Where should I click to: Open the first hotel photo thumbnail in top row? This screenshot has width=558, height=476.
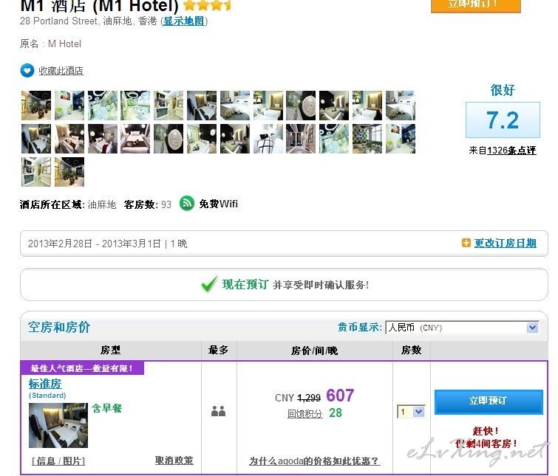[36, 106]
